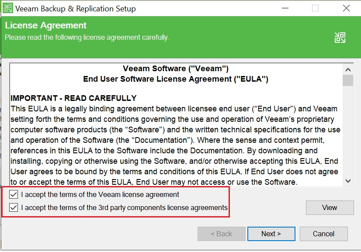Click the scrollbar track below the thumb
The height and width of the screenshot is (252, 361).
[348, 131]
